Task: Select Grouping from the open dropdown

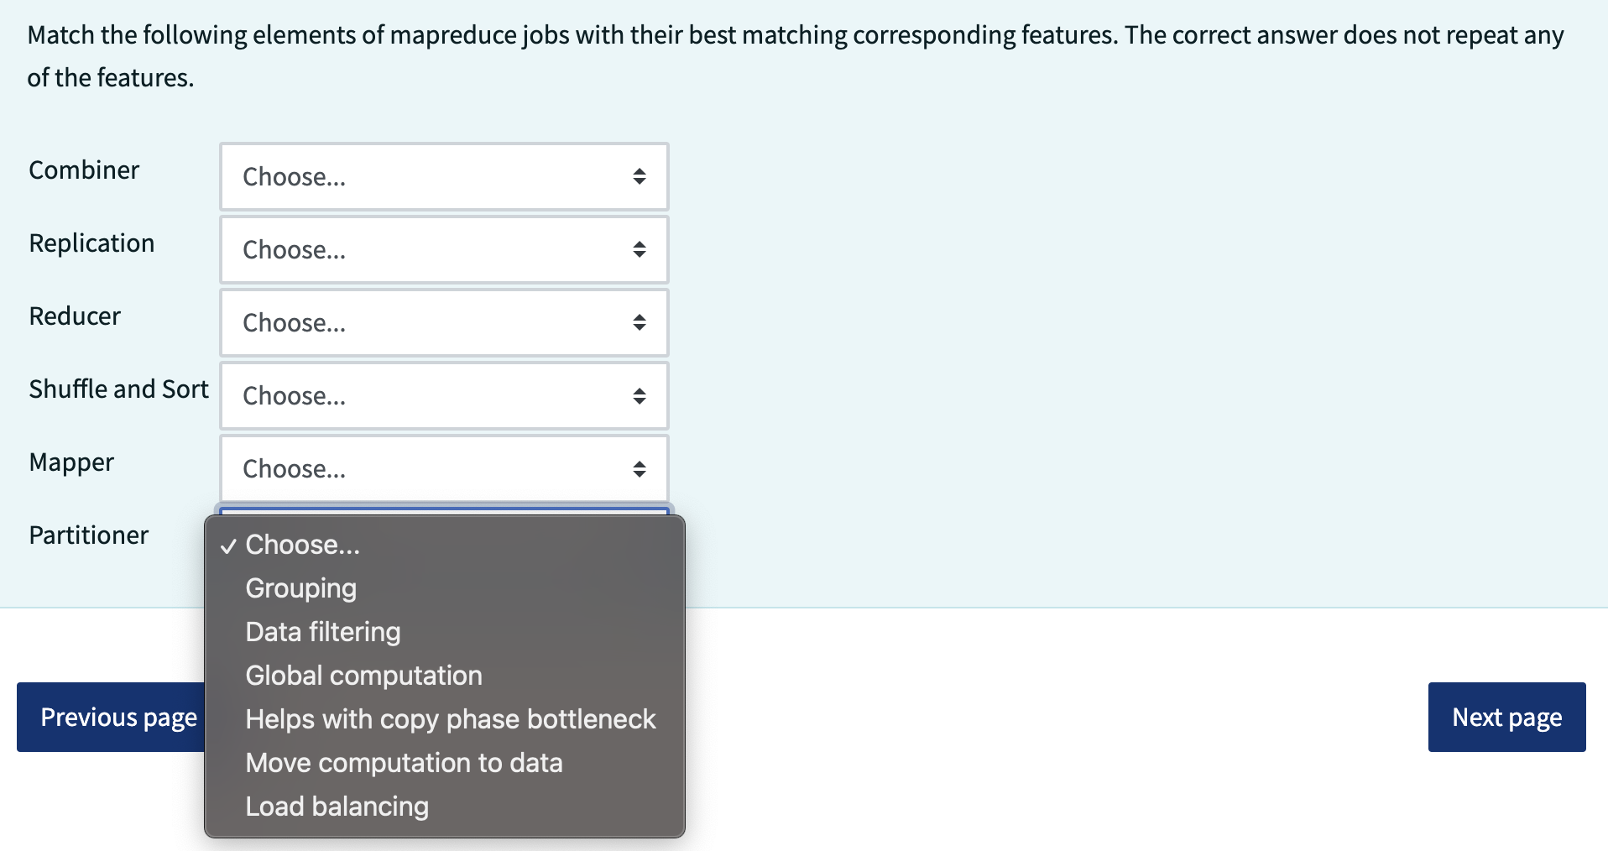Action: 300,587
